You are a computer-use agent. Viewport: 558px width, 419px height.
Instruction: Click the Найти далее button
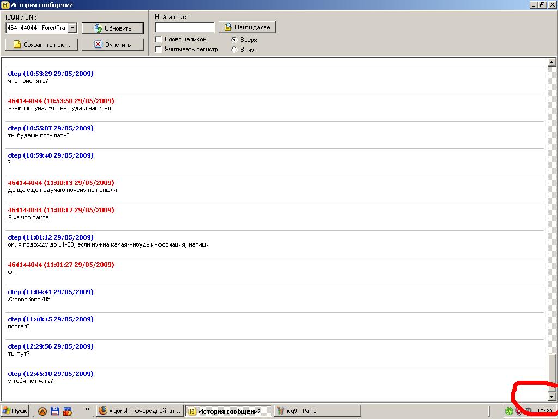(247, 27)
